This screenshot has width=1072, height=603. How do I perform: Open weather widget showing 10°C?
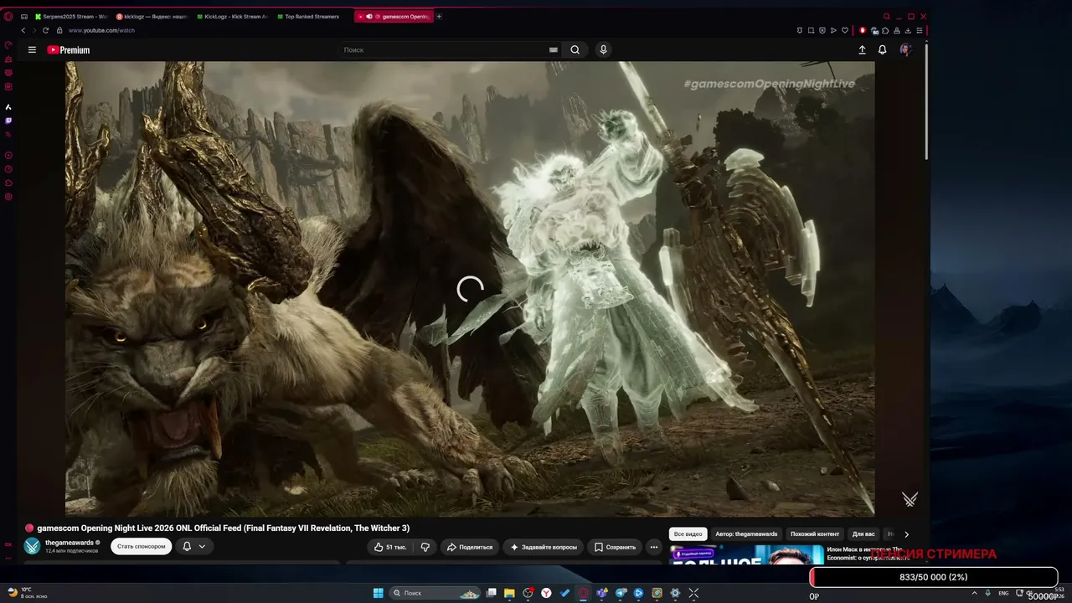click(27, 593)
